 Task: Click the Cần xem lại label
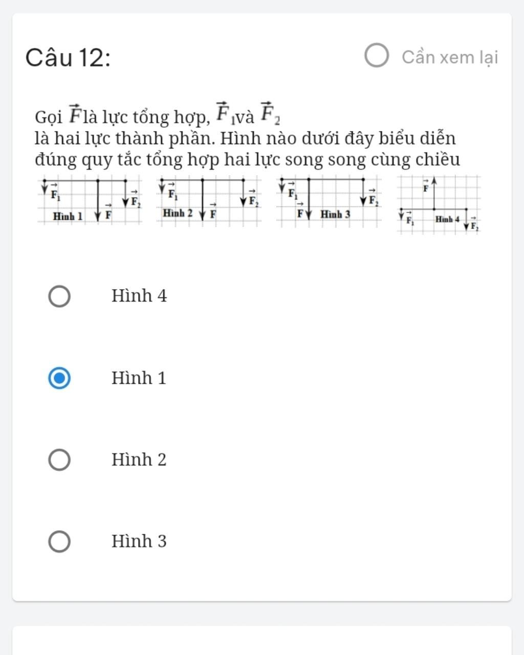[450, 57]
